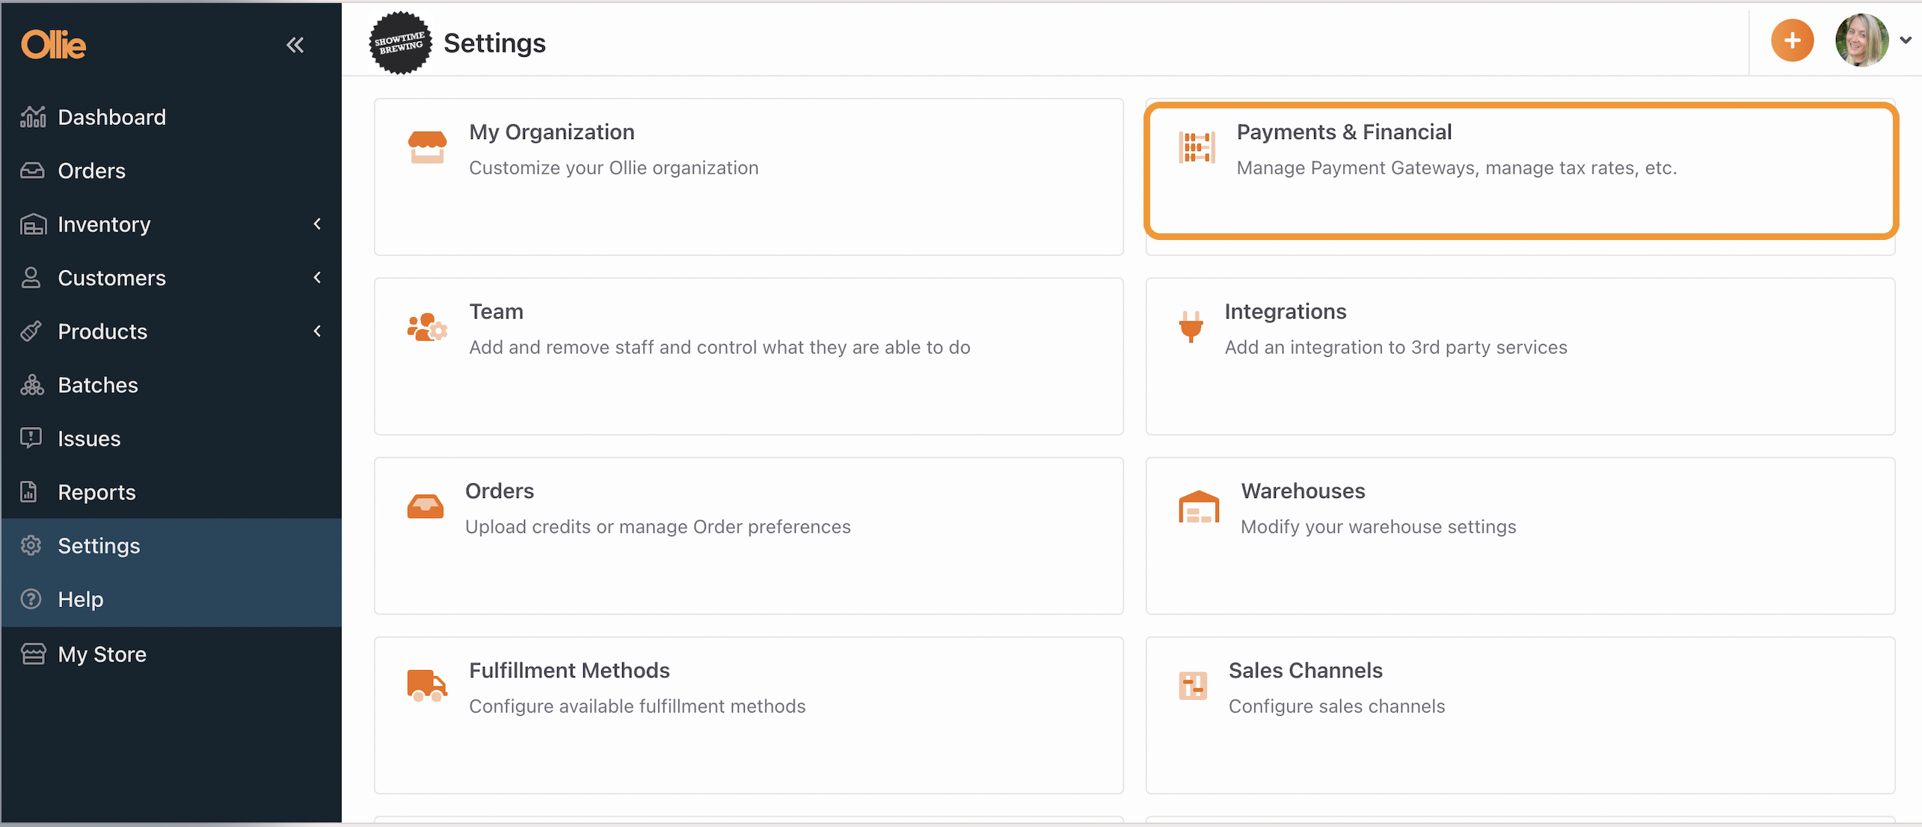Open the Team settings title
The image size is (1922, 827).
coord(496,312)
